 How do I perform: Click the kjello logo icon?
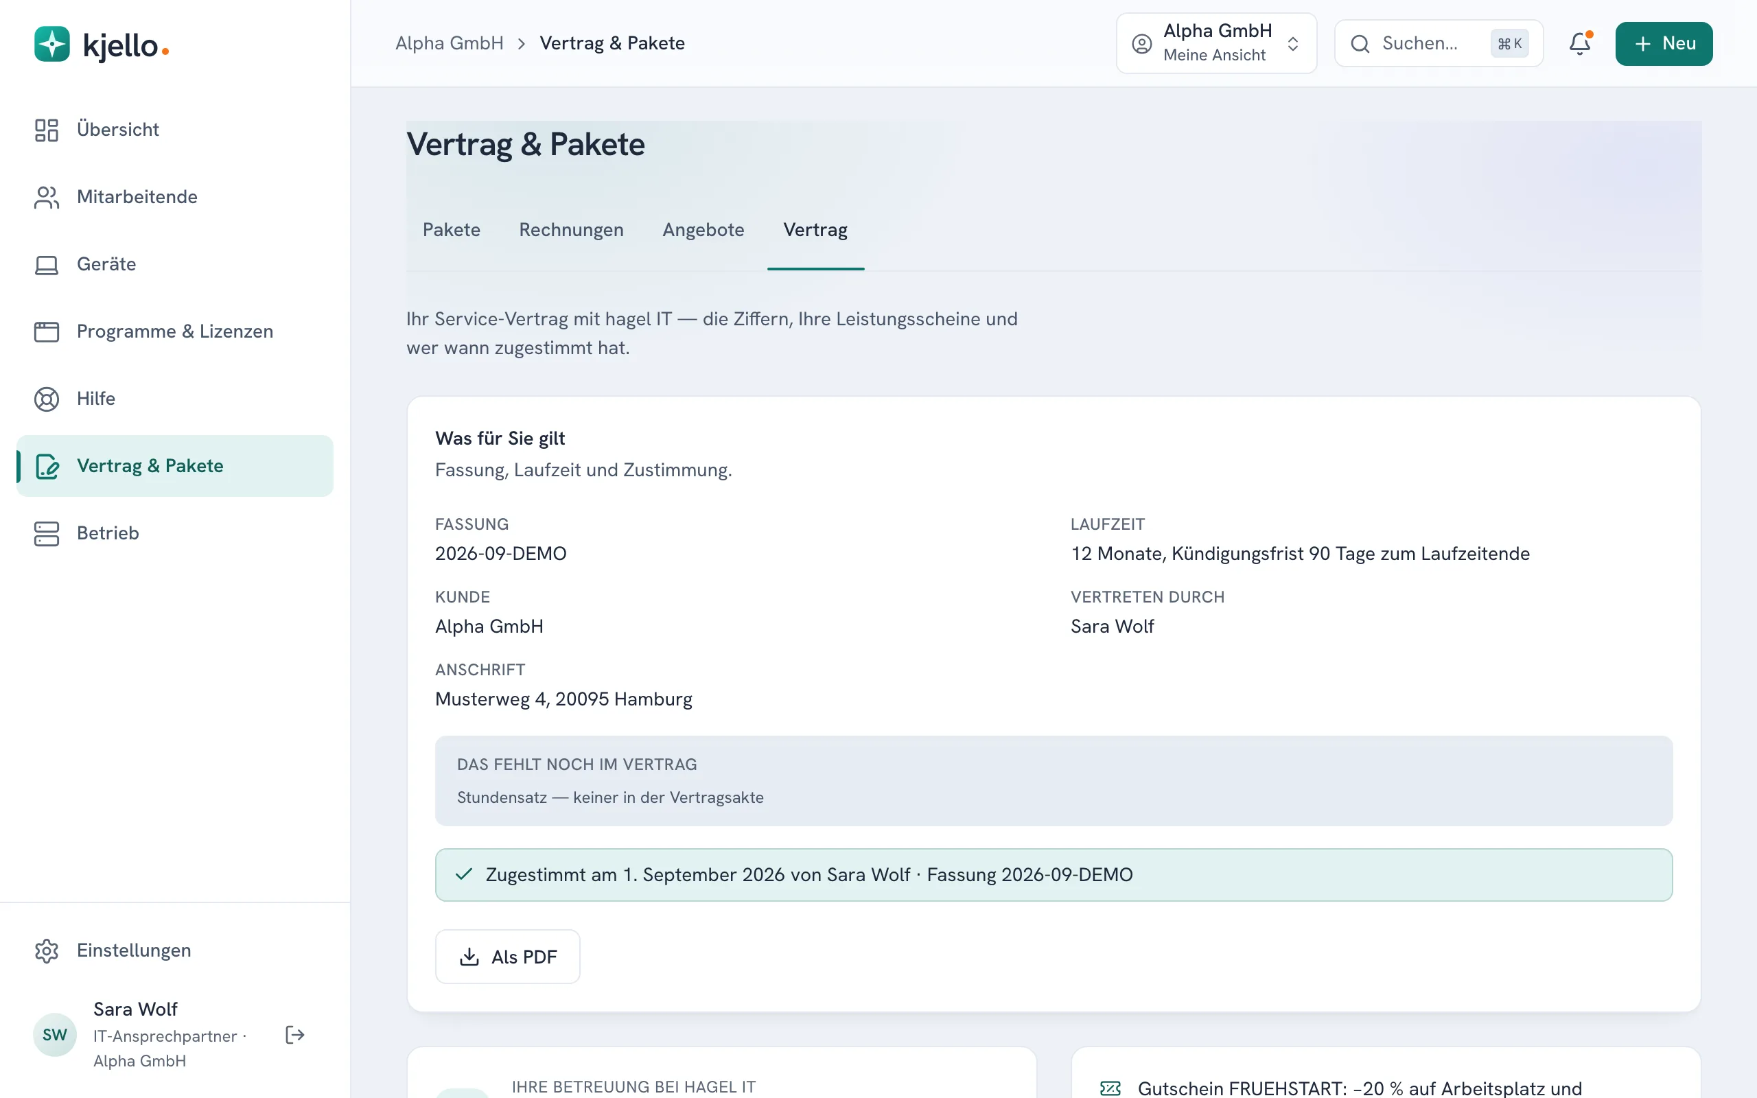pos(52,45)
